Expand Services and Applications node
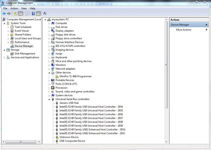The image size is (211, 150). point(4,57)
